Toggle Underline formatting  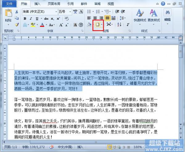click(37, 19)
